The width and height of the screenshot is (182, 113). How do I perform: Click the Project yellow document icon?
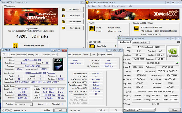92,29
